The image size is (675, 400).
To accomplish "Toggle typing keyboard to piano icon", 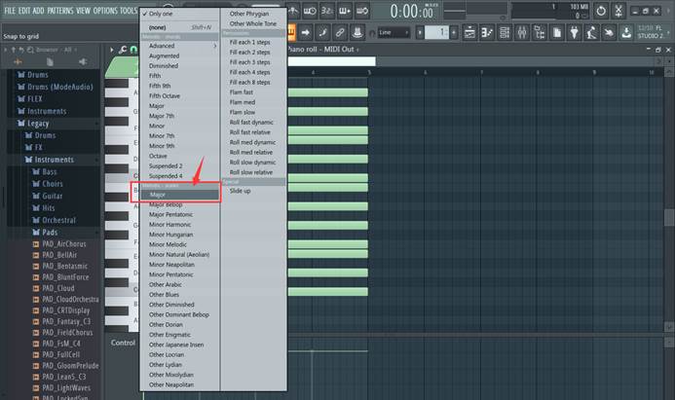I will point(291,32).
